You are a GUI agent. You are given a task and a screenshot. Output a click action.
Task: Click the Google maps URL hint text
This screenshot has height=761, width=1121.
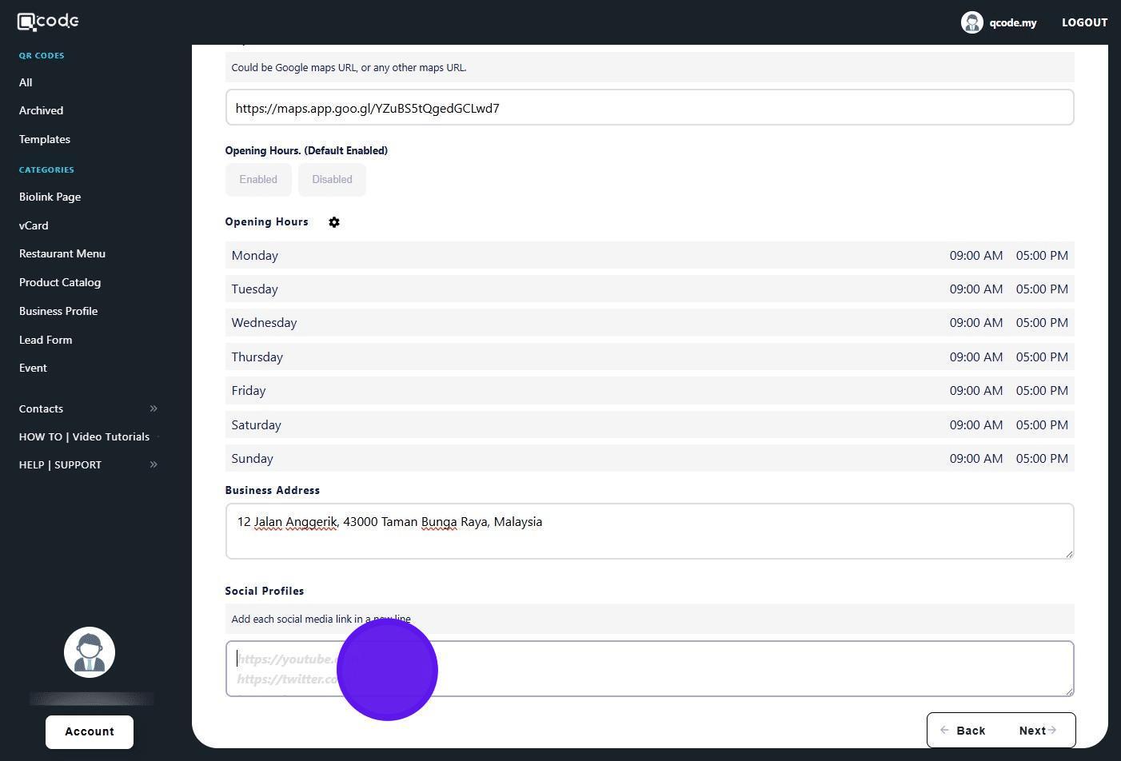(349, 67)
